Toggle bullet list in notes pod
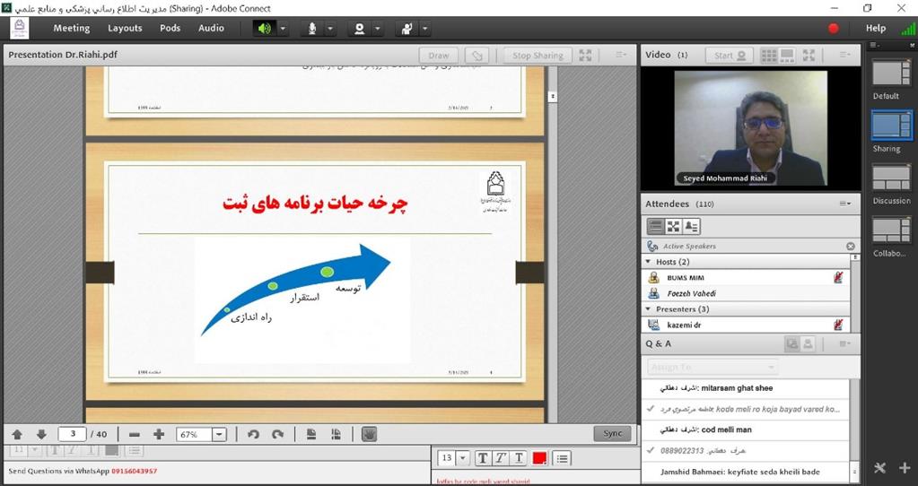Image resolution: width=918 pixels, height=486 pixels. (562, 458)
